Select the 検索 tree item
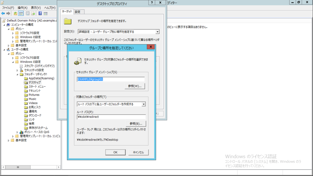This screenshot has width=313, height=176. (31, 124)
